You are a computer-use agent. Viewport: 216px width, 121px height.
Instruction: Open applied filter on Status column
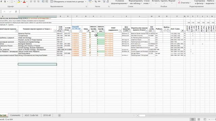coord(88,31)
